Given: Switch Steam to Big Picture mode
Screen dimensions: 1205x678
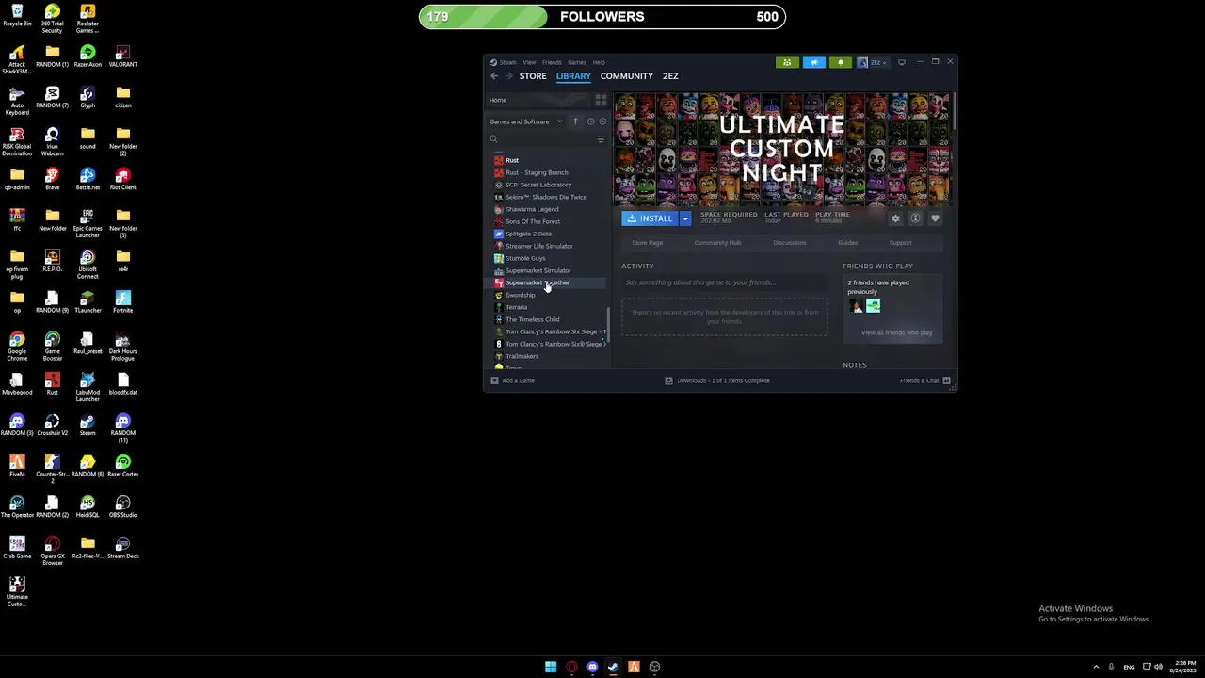Looking at the screenshot, I should (x=901, y=62).
